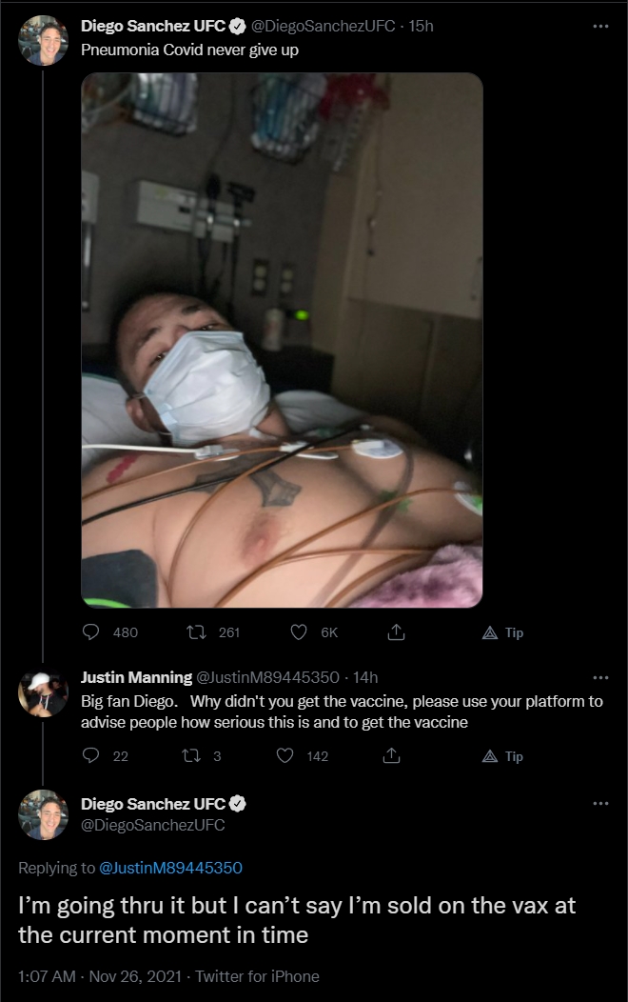Open more options on Justin Manning's tweet

pyautogui.click(x=600, y=677)
